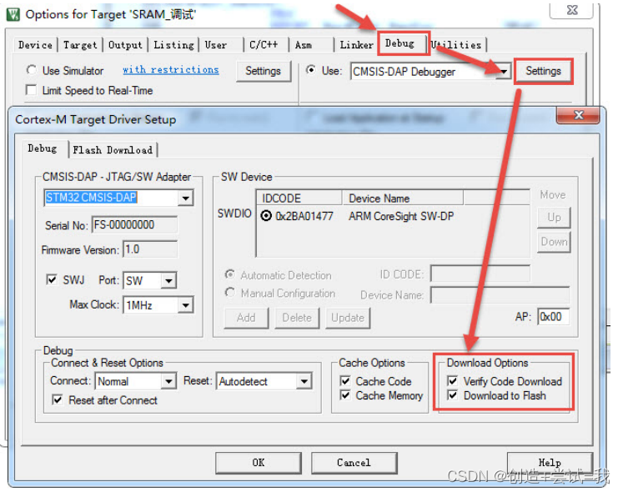Expand the CMSIS-DAP Debugger dropdown

pos(503,72)
